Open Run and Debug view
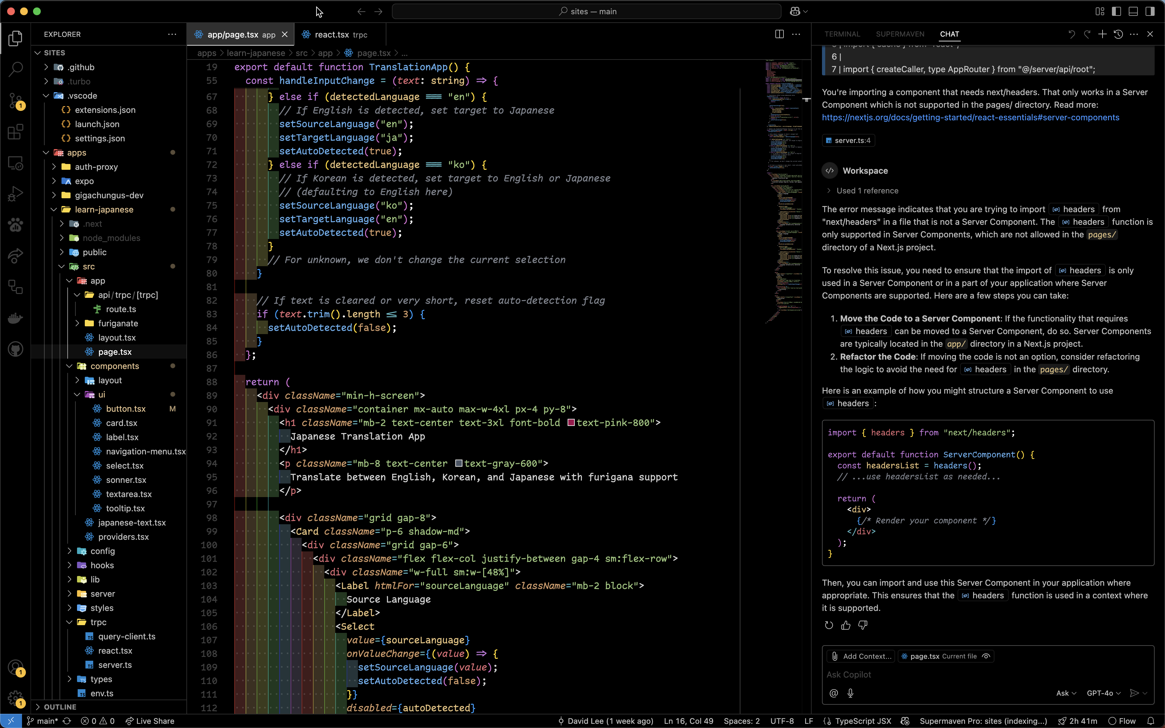The image size is (1165, 728). tap(16, 193)
